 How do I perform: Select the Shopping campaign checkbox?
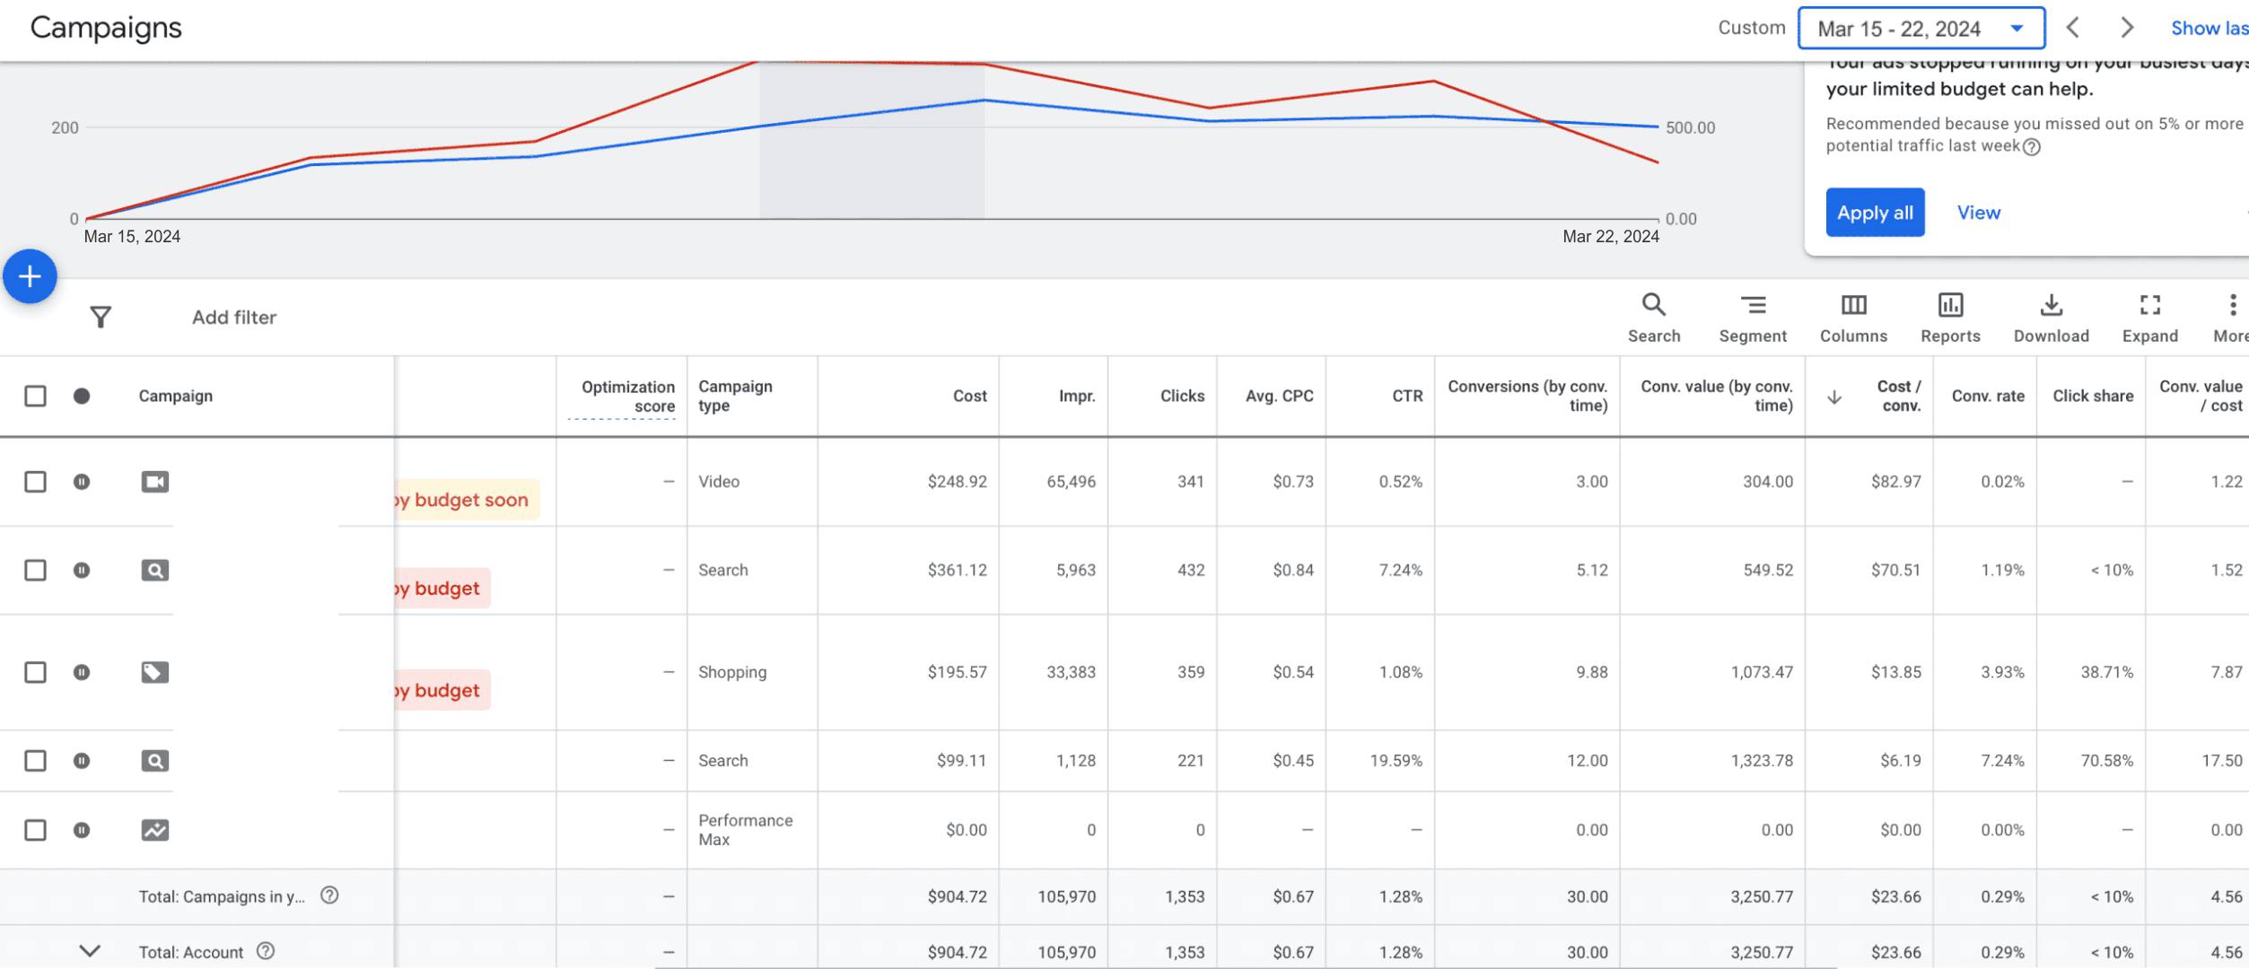coord(35,672)
